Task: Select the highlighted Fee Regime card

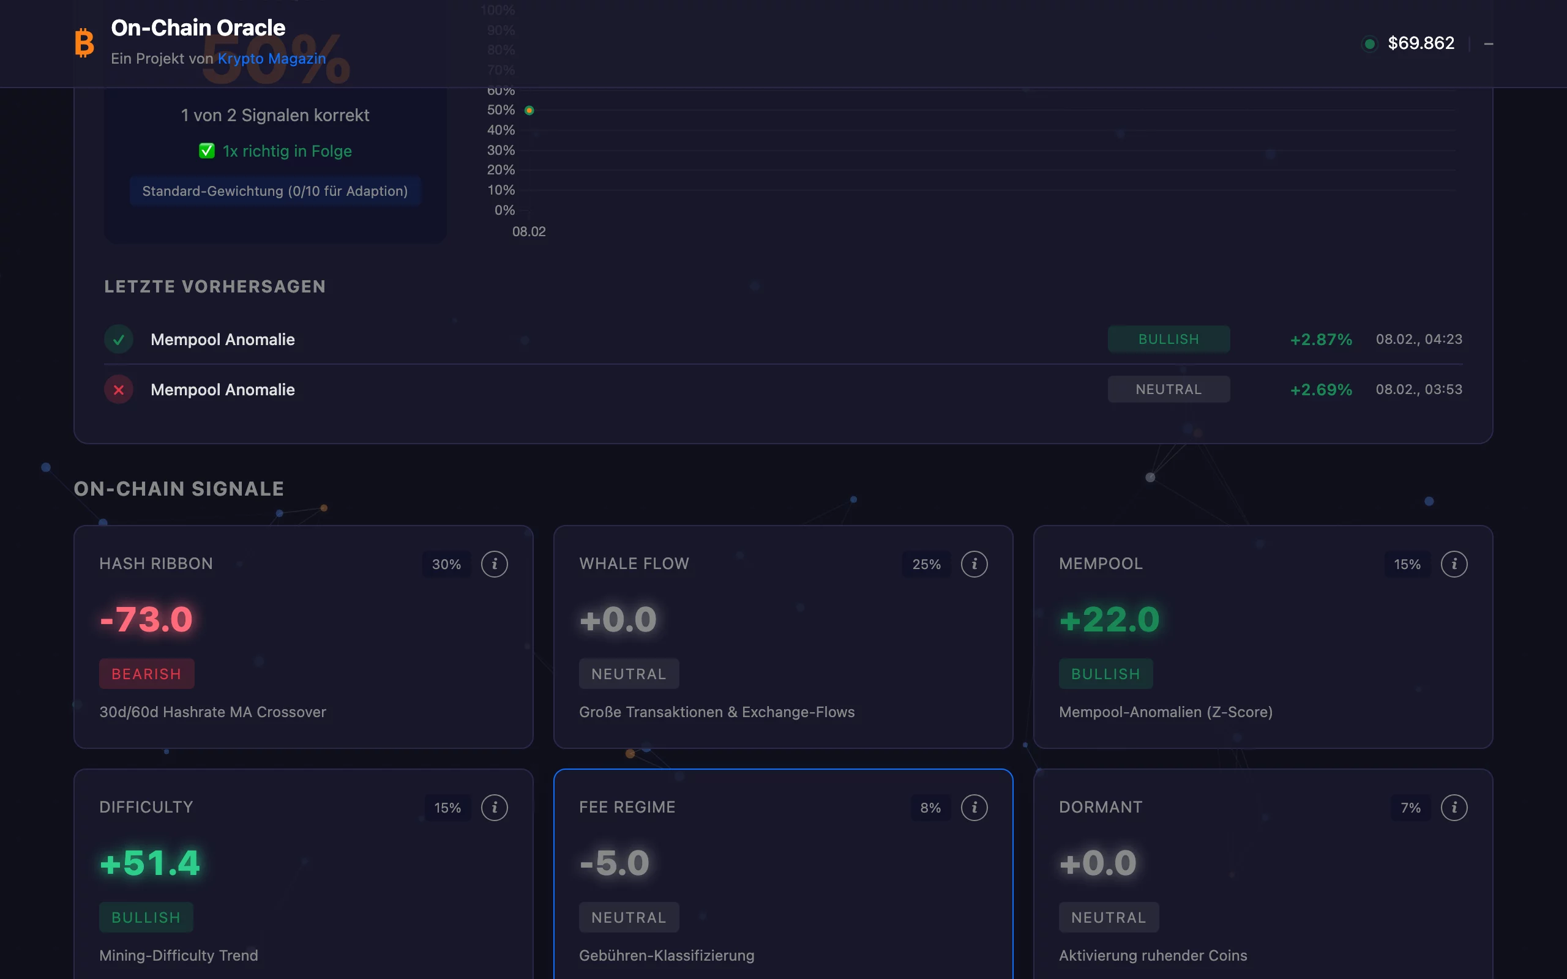Action: coord(783,868)
